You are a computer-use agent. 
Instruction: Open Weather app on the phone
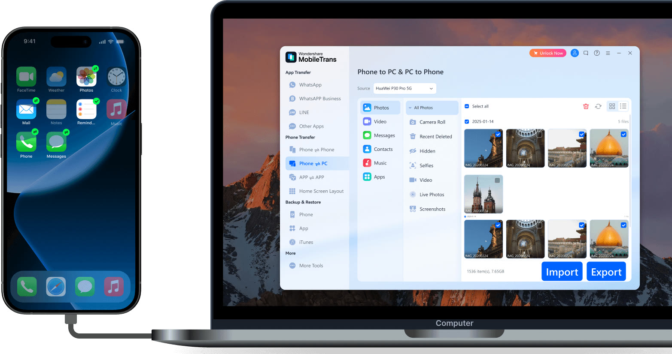click(56, 77)
